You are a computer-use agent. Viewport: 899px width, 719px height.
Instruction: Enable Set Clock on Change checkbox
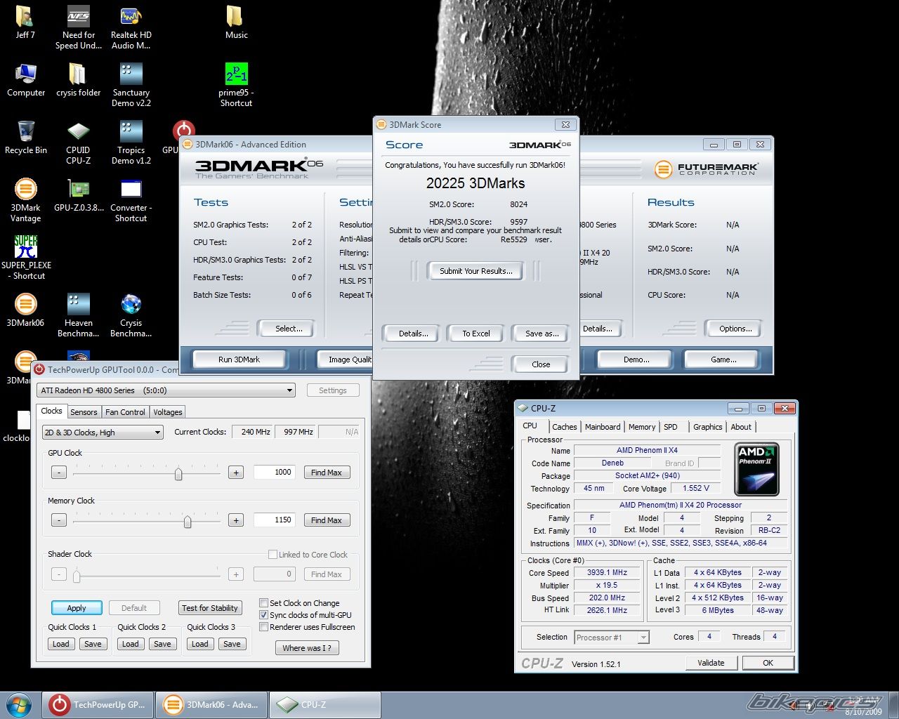[264, 602]
